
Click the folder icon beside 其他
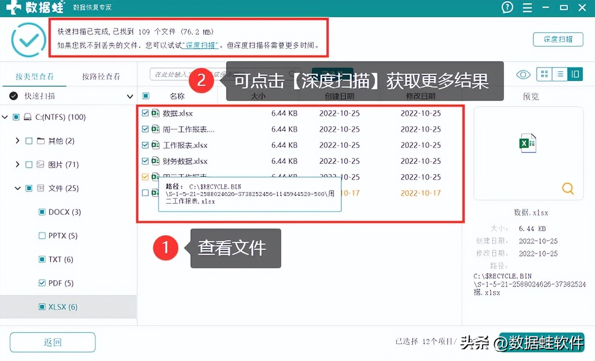(x=41, y=141)
